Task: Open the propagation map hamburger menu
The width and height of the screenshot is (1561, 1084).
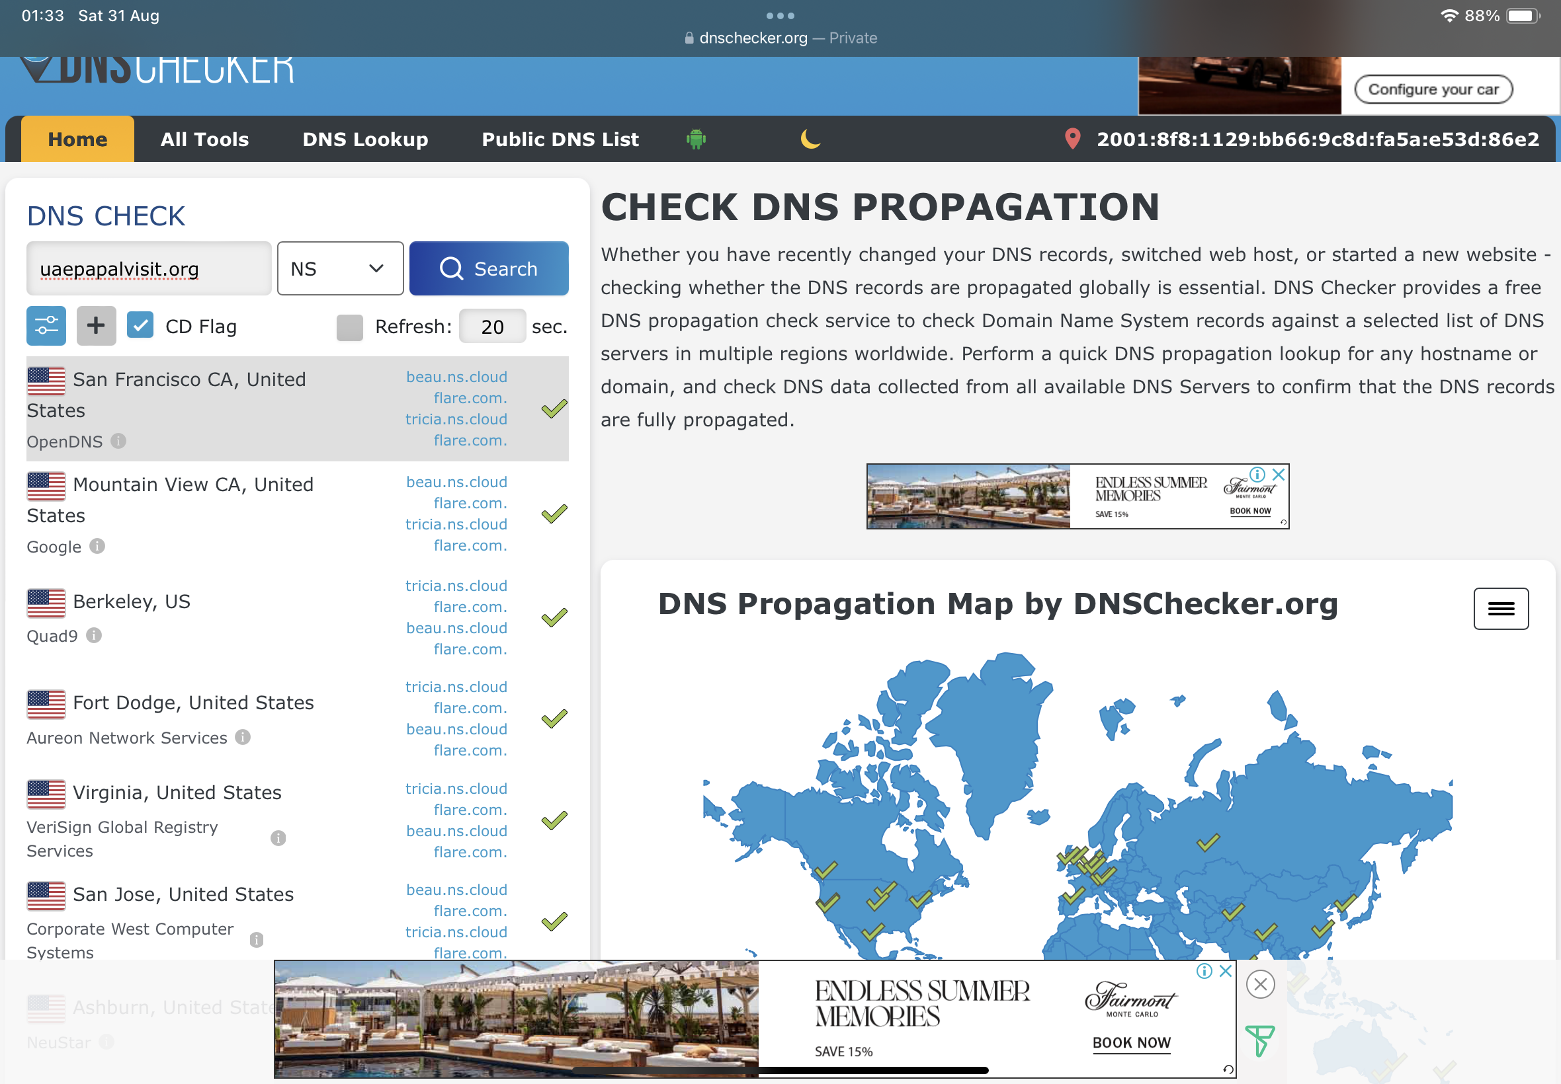Action: (x=1501, y=609)
